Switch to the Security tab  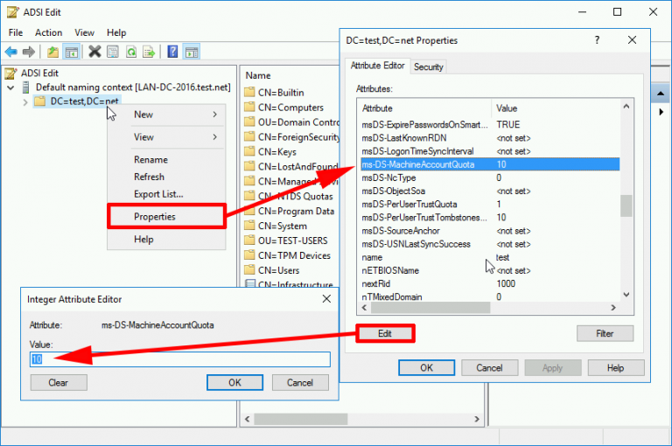[428, 66]
